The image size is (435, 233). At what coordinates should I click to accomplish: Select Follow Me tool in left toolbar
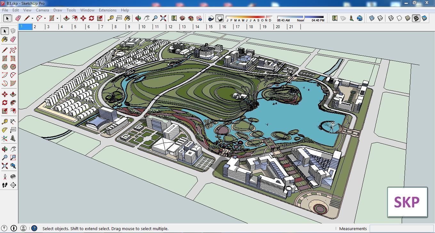tap(13, 103)
